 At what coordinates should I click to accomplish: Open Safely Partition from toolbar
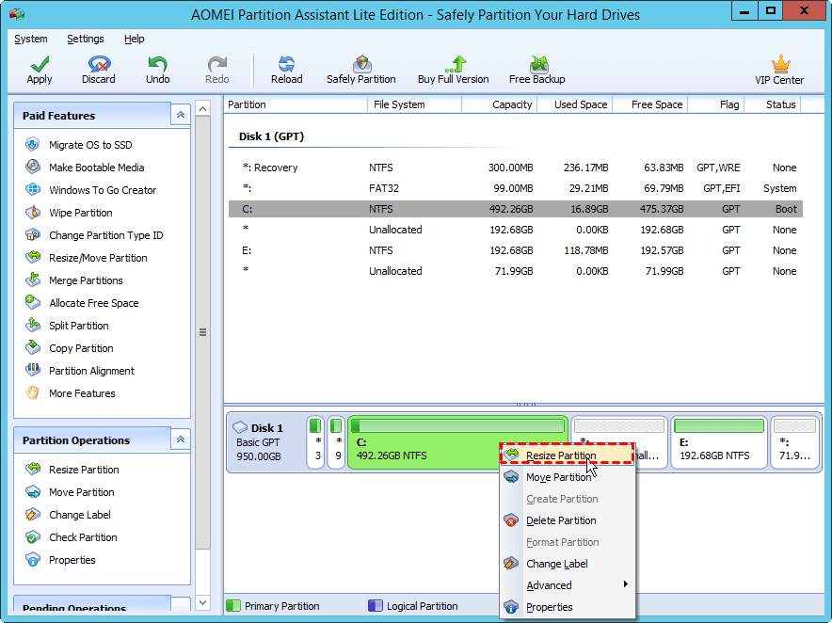tap(361, 70)
